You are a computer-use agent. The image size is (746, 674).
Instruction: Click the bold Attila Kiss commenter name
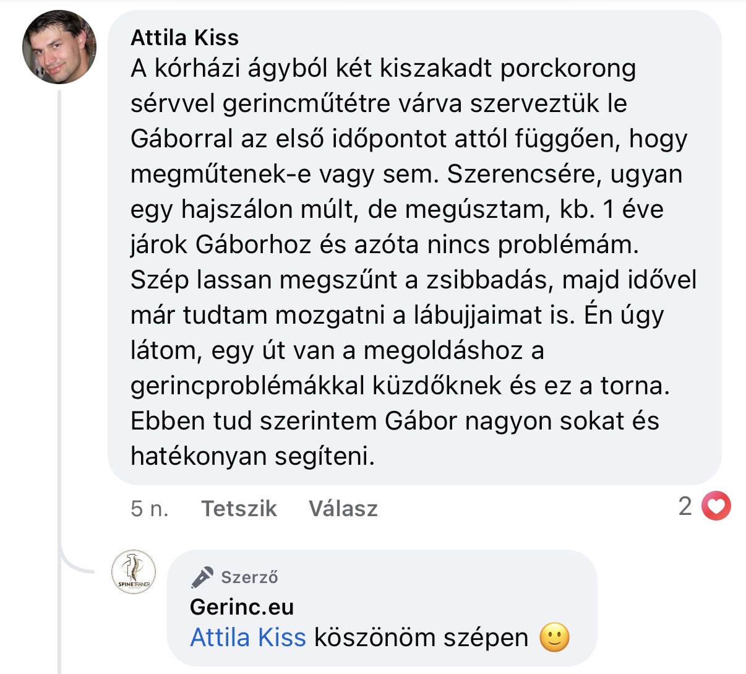coord(184,38)
